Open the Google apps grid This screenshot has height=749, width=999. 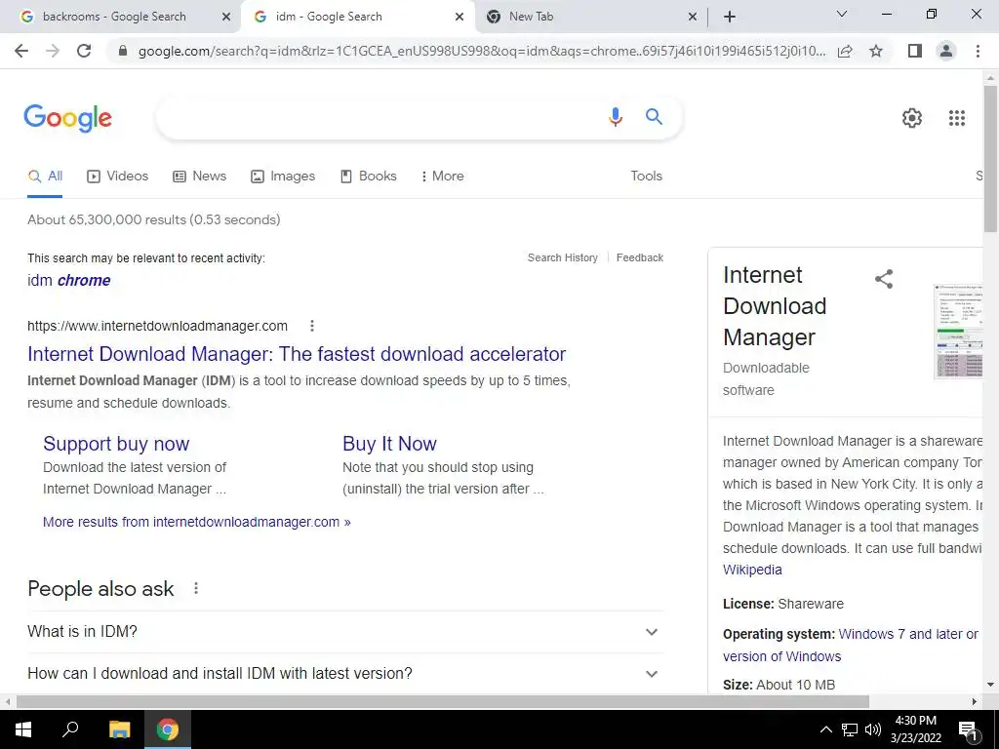[x=956, y=118]
